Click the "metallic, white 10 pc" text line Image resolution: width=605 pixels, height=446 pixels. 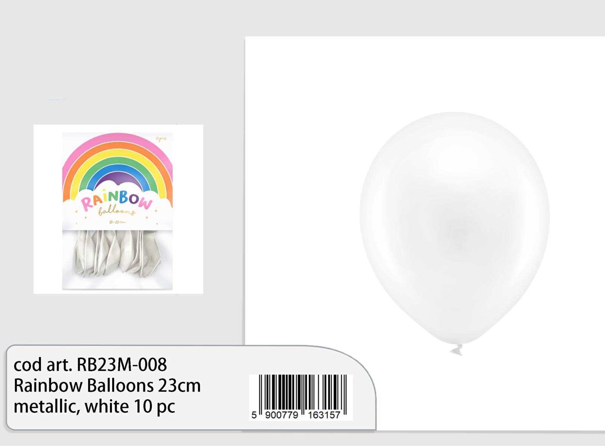(95, 407)
